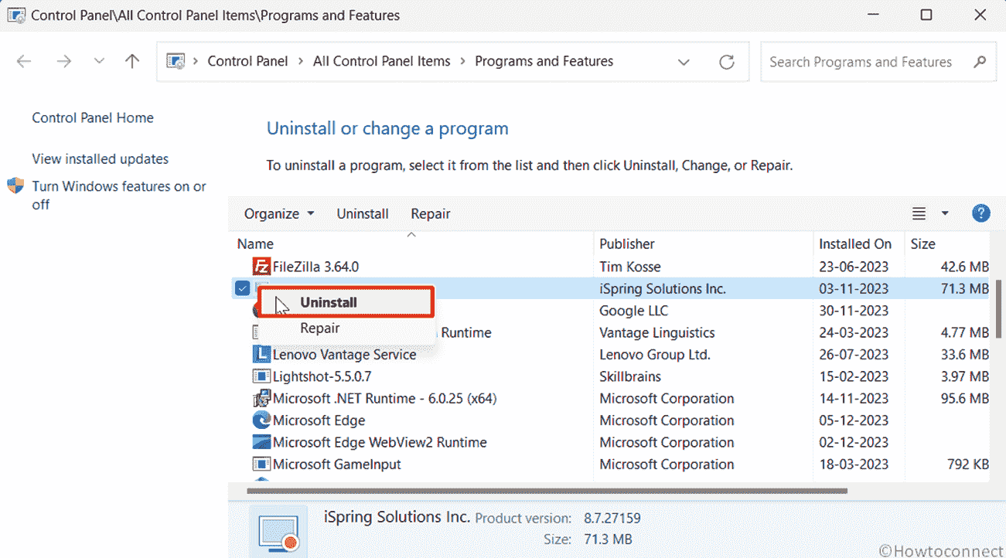The width and height of the screenshot is (1006, 558).
Task: Click publisher Google LLC cell
Action: [634, 311]
